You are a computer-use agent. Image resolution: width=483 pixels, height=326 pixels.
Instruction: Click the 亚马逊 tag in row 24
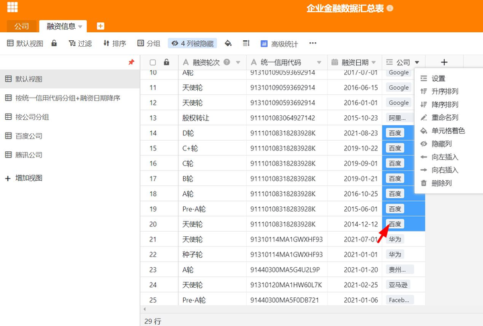tap(398, 284)
